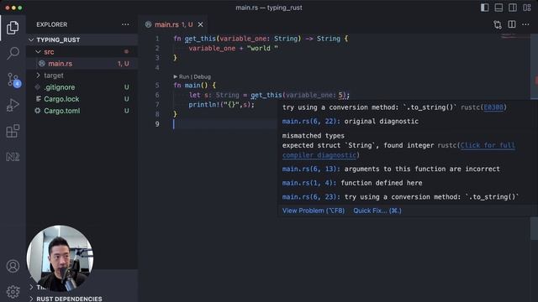Open the Explorer view in activity bar
Image resolution: width=538 pixels, height=302 pixels.
coord(13,28)
